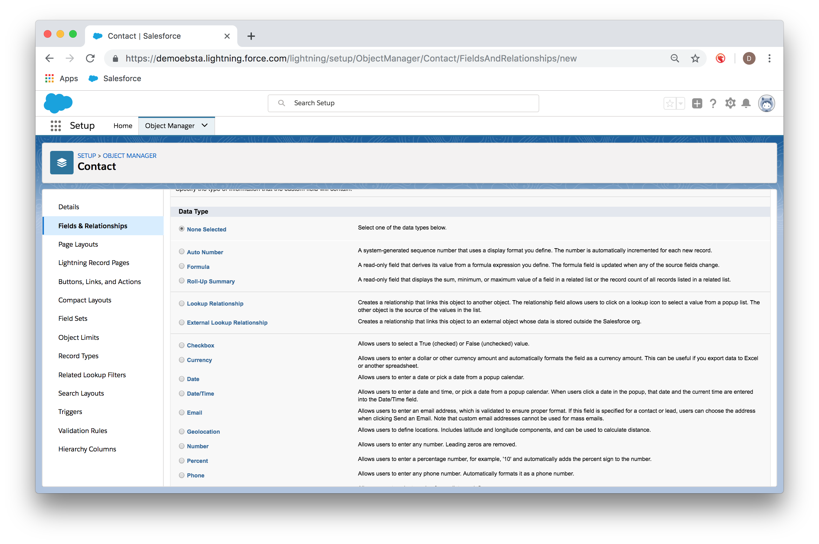819x544 pixels.
Task: Open the Help question mark icon
Action: [x=713, y=103]
